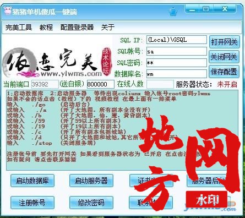The image size is (245, 218).
Task: Click the blue shirt skin icon
Action: point(173,12)
